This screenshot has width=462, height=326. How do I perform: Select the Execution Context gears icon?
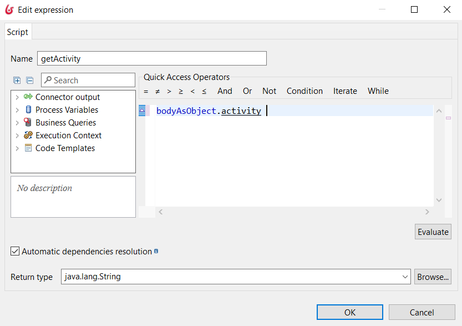(x=28, y=135)
